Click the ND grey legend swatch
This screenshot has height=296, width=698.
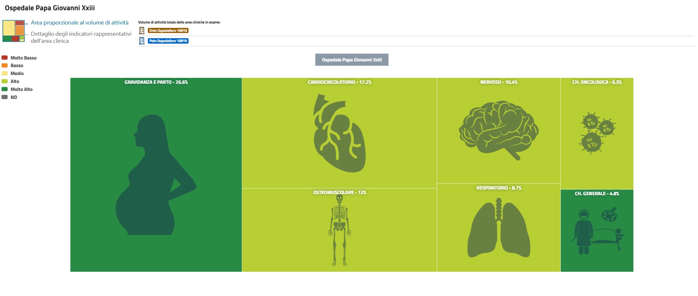click(5, 97)
